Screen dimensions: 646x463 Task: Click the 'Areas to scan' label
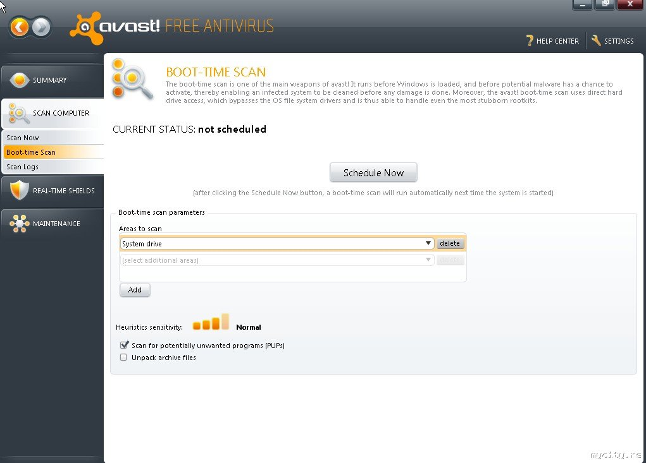tap(140, 229)
